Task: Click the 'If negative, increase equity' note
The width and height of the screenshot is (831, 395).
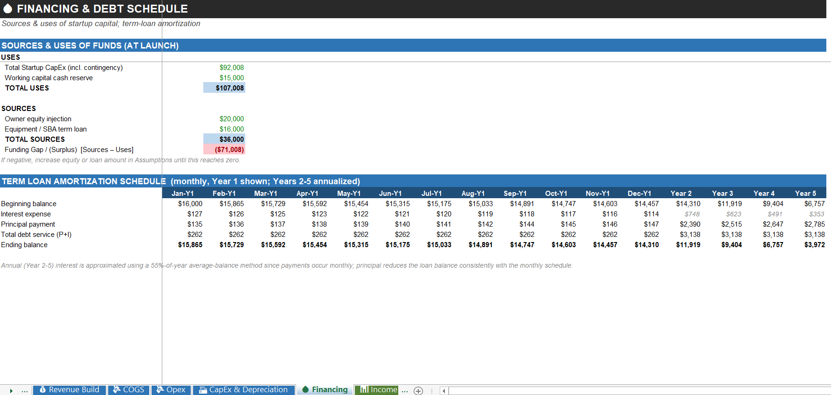Action: click(x=121, y=160)
